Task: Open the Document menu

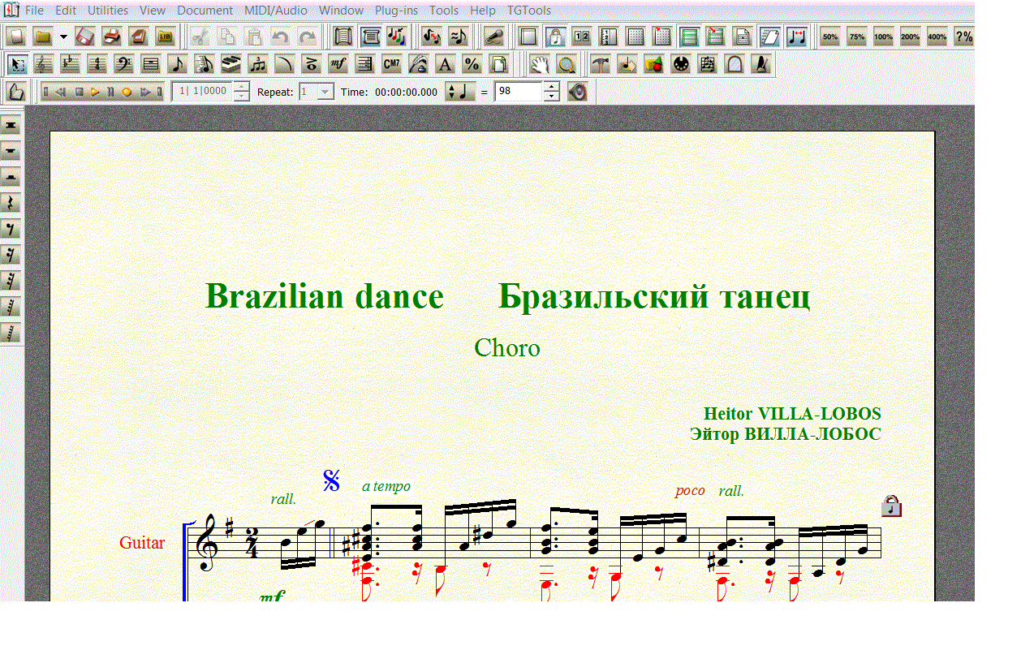Action: pyautogui.click(x=205, y=11)
